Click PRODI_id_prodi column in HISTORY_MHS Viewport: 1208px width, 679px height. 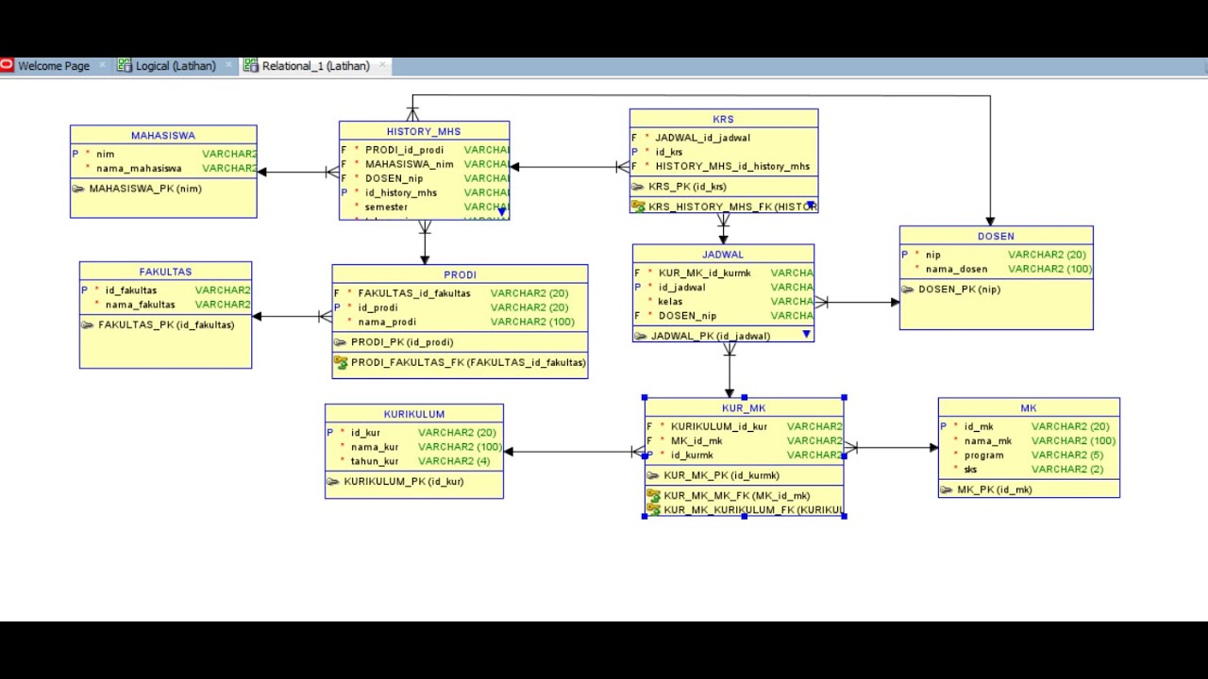[x=404, y=150]
